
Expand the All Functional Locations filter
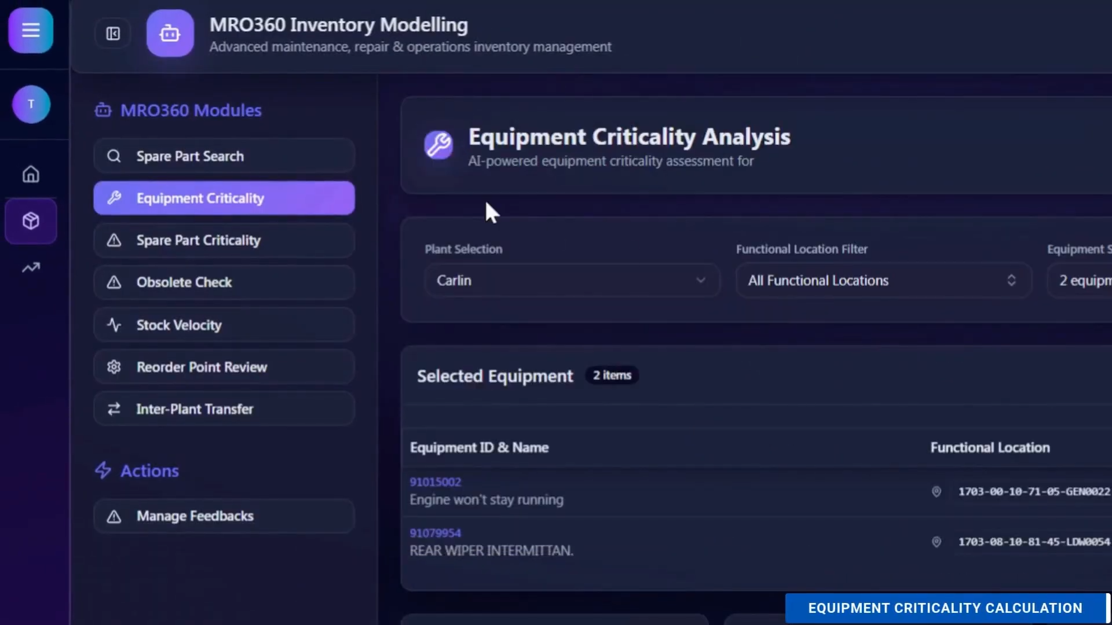coord(884,281)
